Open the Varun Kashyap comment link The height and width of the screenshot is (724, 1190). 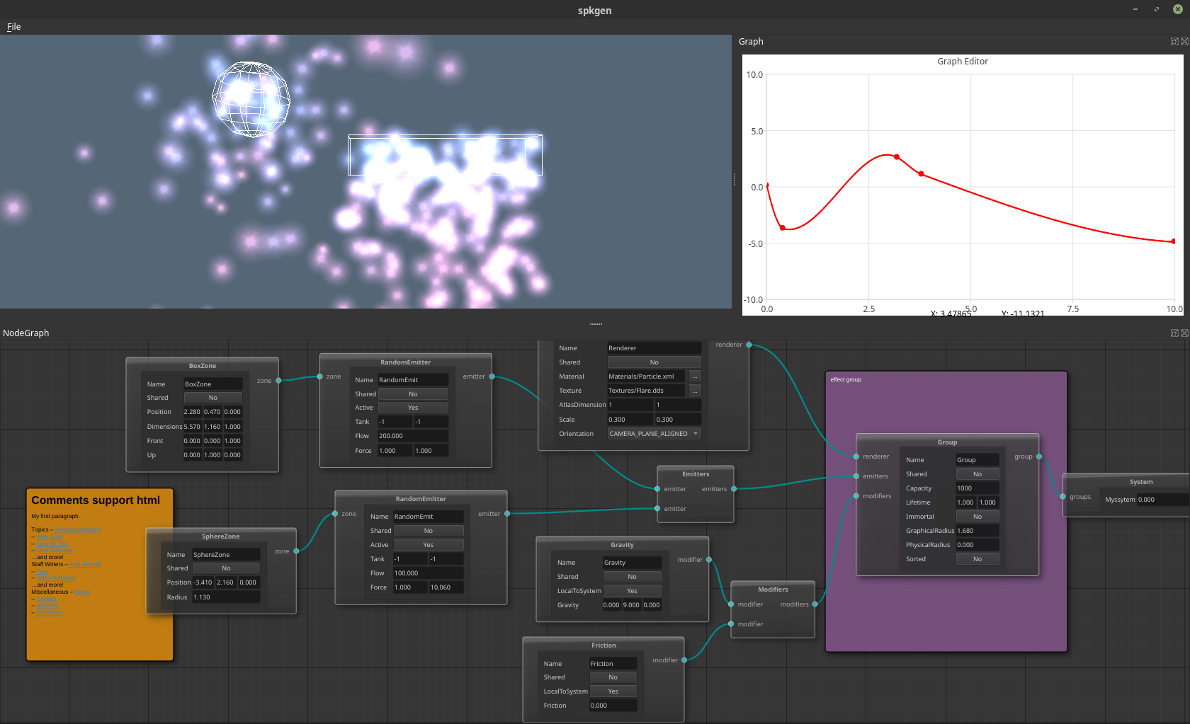pyautogui.click(x=55, y=578)
